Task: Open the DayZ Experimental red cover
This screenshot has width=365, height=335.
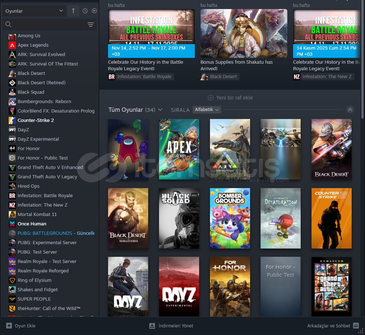Action: click(179, 287)
